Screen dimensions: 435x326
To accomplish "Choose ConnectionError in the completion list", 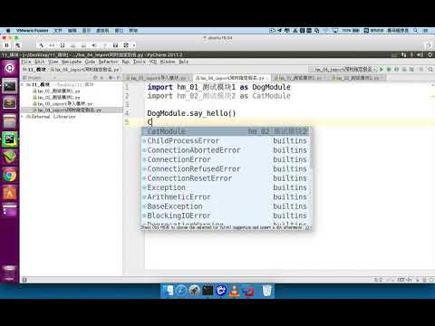I will coord(225,159).
